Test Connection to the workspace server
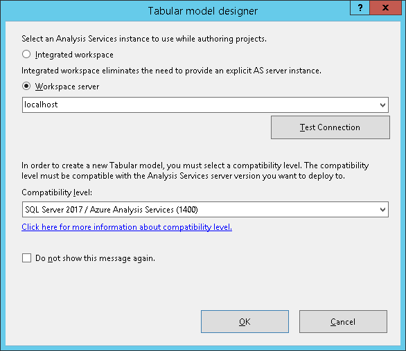 330,127
